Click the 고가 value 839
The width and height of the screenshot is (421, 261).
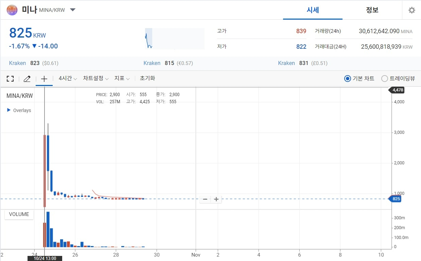301,31
